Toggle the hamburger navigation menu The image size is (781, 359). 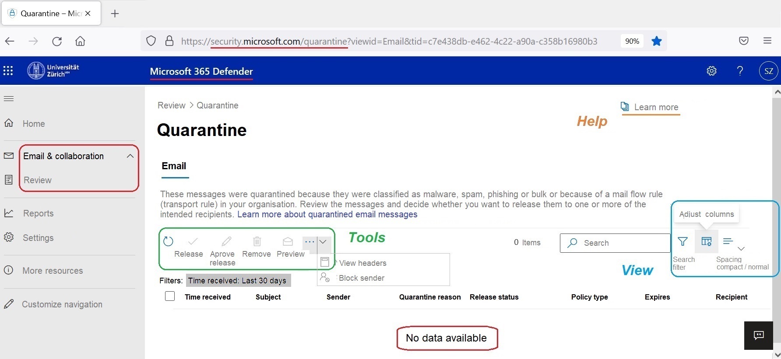click(9, 98)
